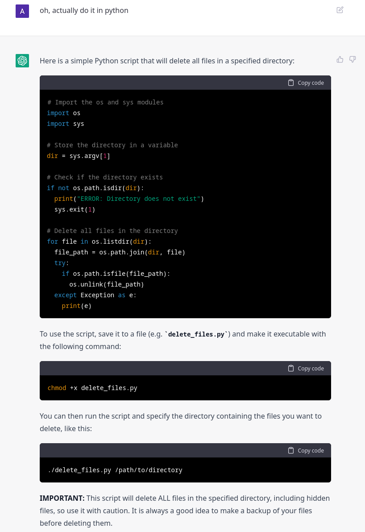Viewport: 365px width, 532px height.
Task: Click clipboard icon above Python script
Action: coord(291,83)
